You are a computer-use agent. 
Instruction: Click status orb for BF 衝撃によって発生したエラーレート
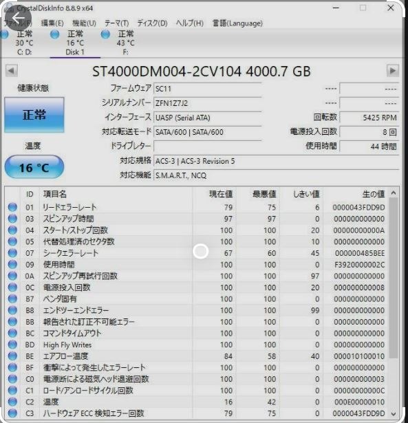tap(12, 367)
